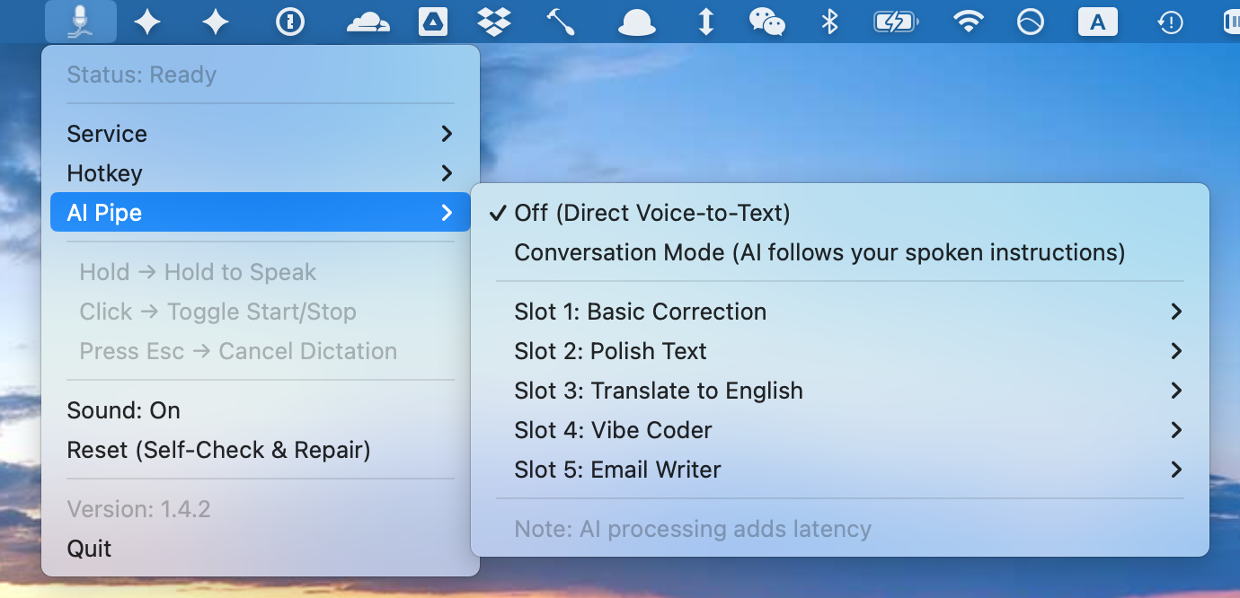Screen dimensions: 1240x598
Task: Click Reset (Self-Check & Repair)
Action: coord(218,450)
